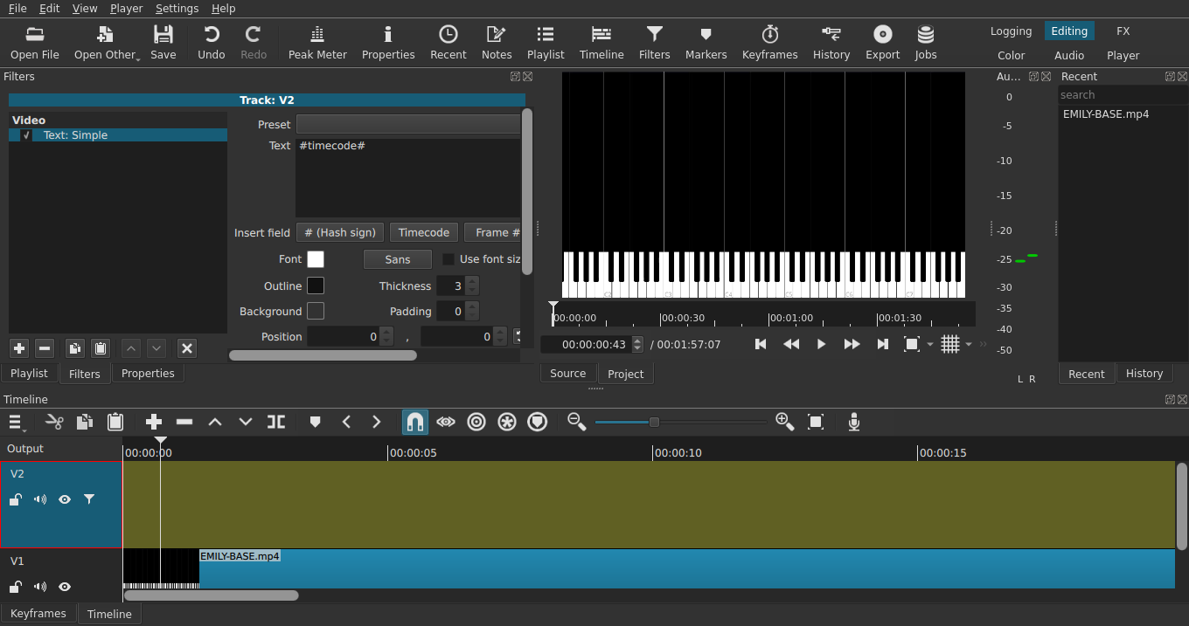Click the record audio microphone icon

854,423
